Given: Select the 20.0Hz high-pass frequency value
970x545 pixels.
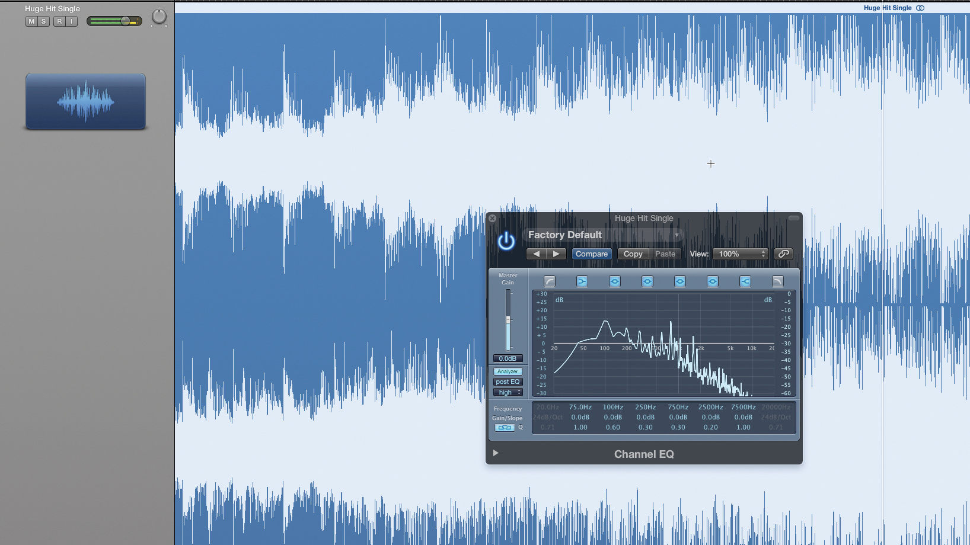Looking at the screenshot, I should [548, 407].
